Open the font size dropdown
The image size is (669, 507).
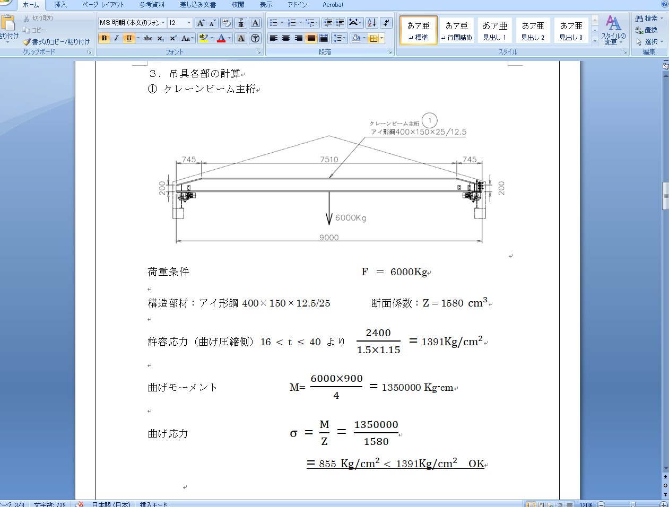189,23
